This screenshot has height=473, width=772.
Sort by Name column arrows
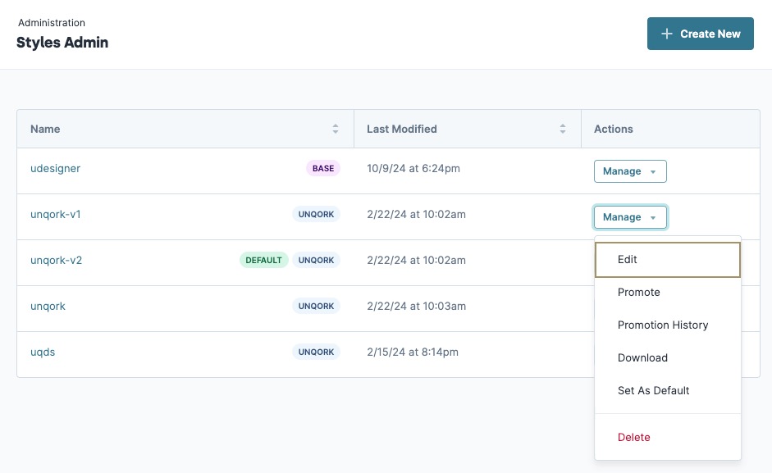[336, 129]
